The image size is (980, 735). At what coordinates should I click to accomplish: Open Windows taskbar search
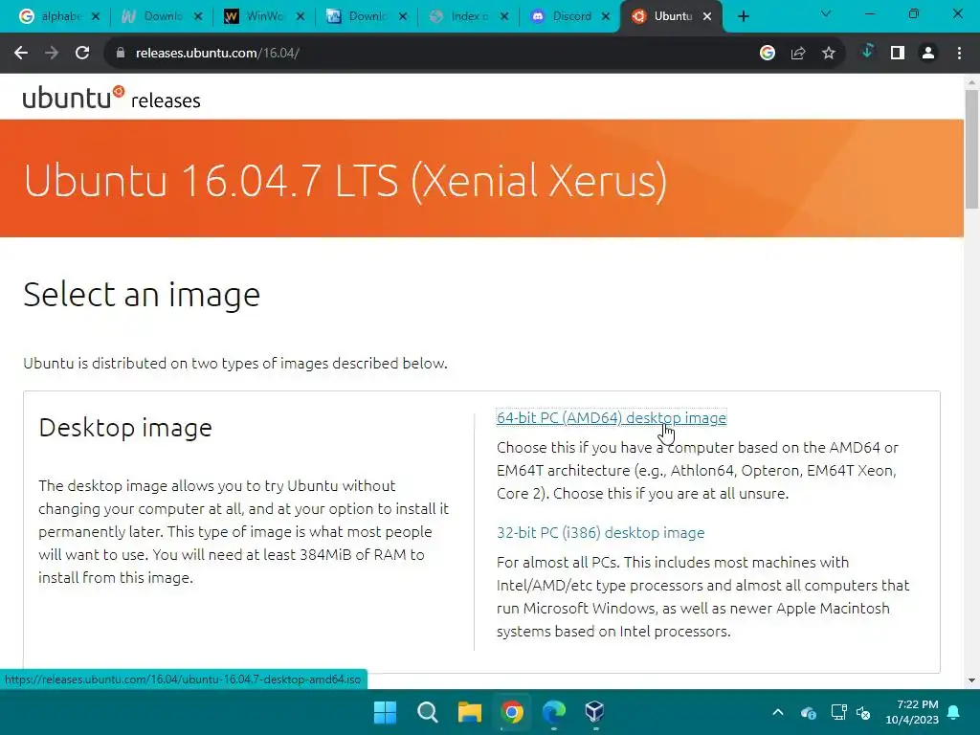click(428, 712)
